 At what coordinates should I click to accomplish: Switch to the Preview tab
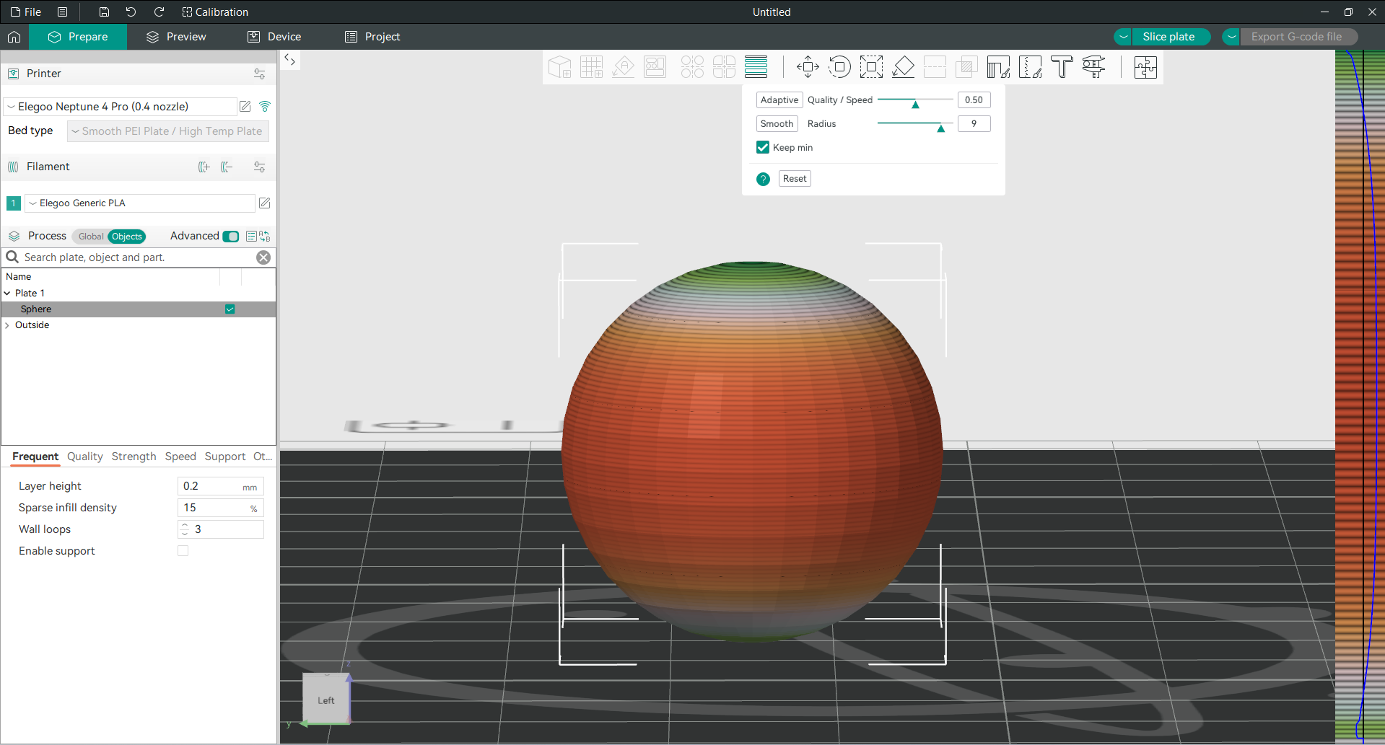pos(176,37)
